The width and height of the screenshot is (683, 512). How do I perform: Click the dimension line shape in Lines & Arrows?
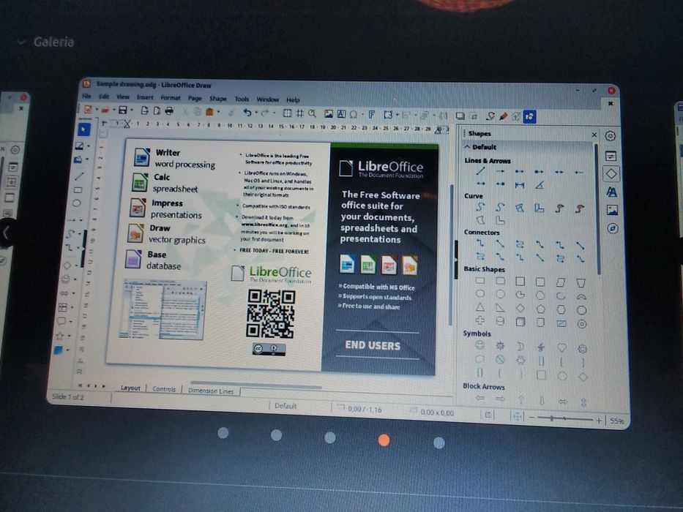520,185
